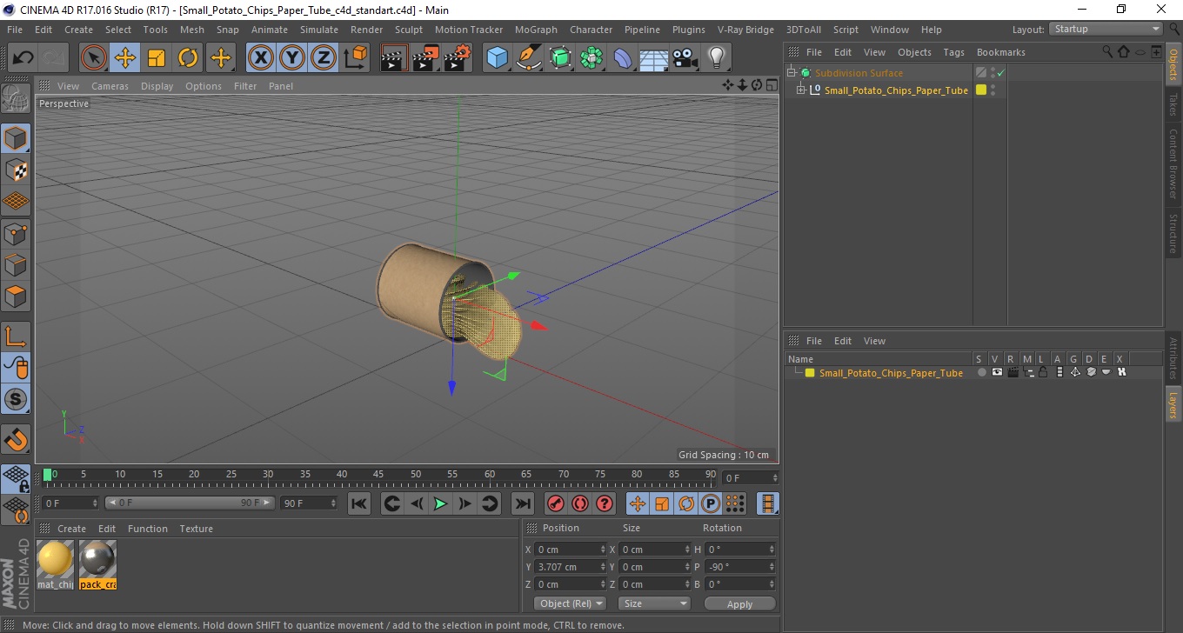Click the Position Y input field
1183x633 pixels.
tap(571, 567)
